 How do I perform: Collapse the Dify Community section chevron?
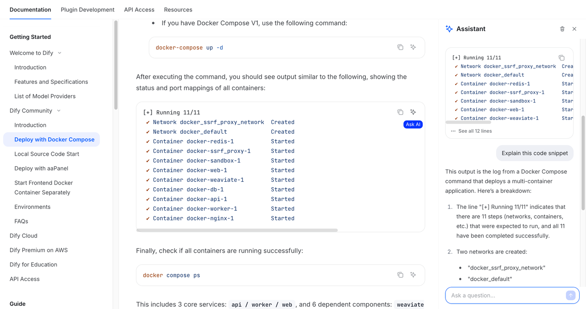59,111
